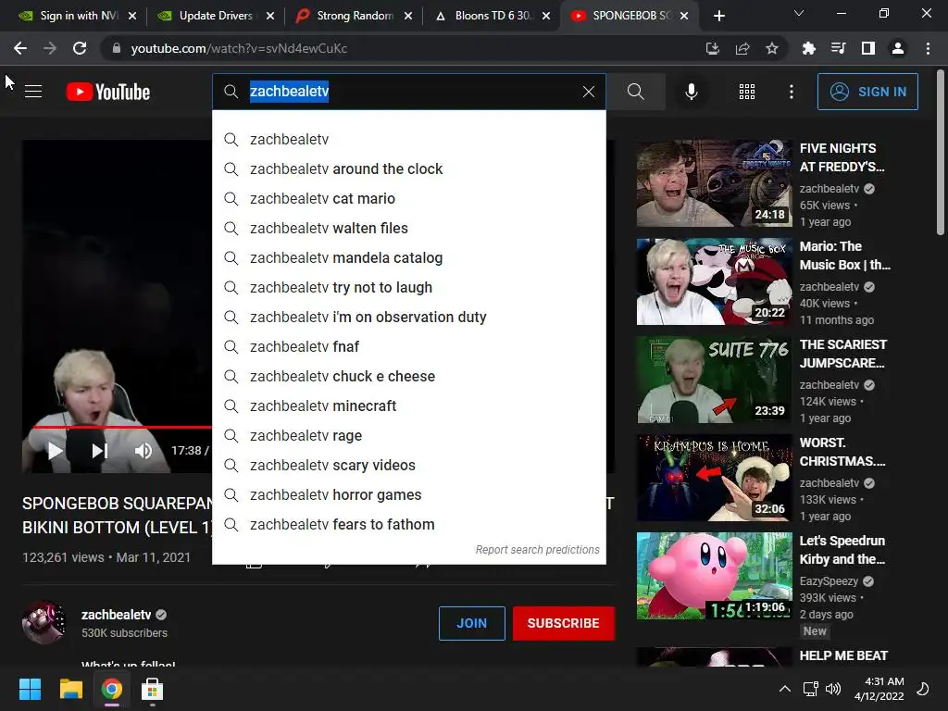Open Microsoft Store from taskbar
This screenshot has width=948, height=711.
(x=153, y=689)
